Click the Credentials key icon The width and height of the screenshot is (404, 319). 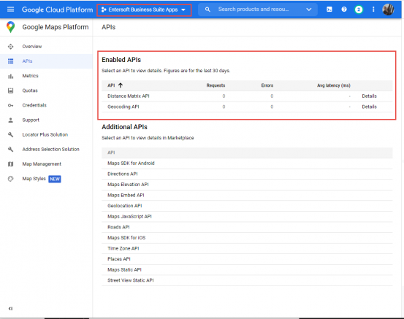click(x=10, y=105)
